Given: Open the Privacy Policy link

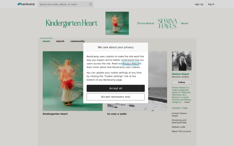Looking at the screenshot, I should click(x=130, y=63).
